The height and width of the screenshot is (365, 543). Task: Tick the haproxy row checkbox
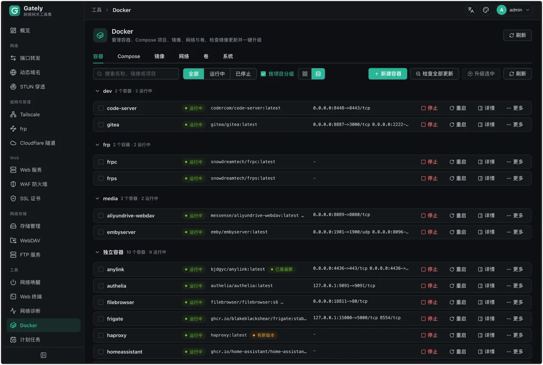click(x=101, y=335)
